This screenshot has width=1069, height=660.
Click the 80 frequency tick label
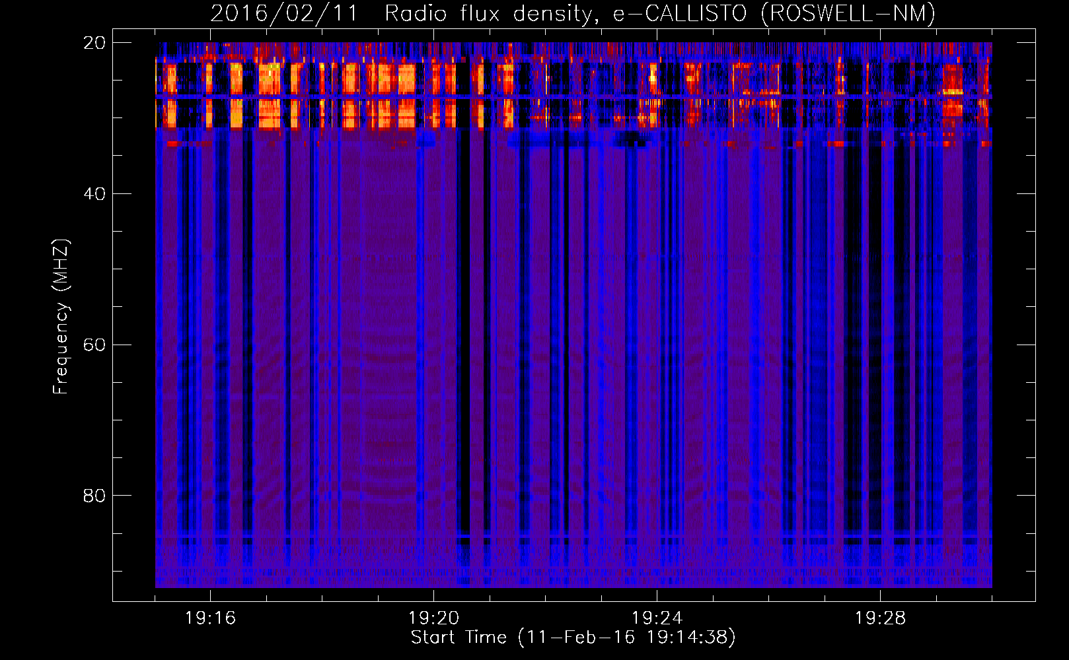click(94, 496)
